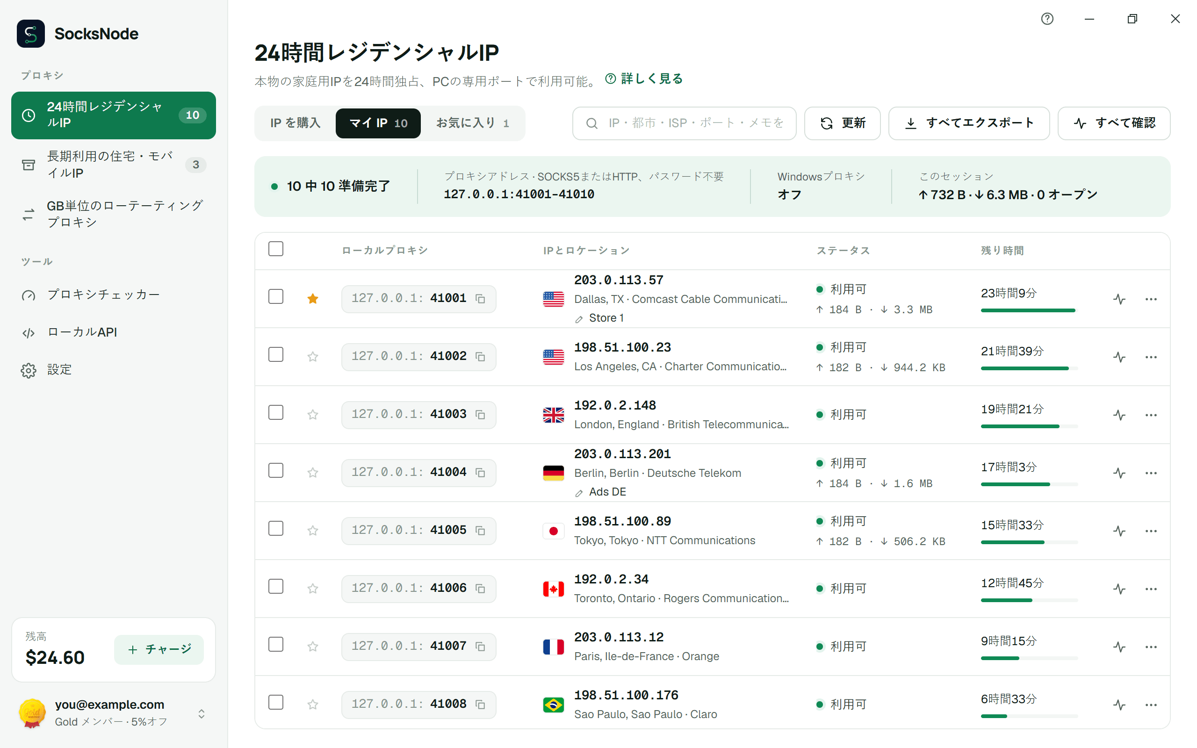
Task: Toggle select-all checkbox in table header
Action: 275,248
